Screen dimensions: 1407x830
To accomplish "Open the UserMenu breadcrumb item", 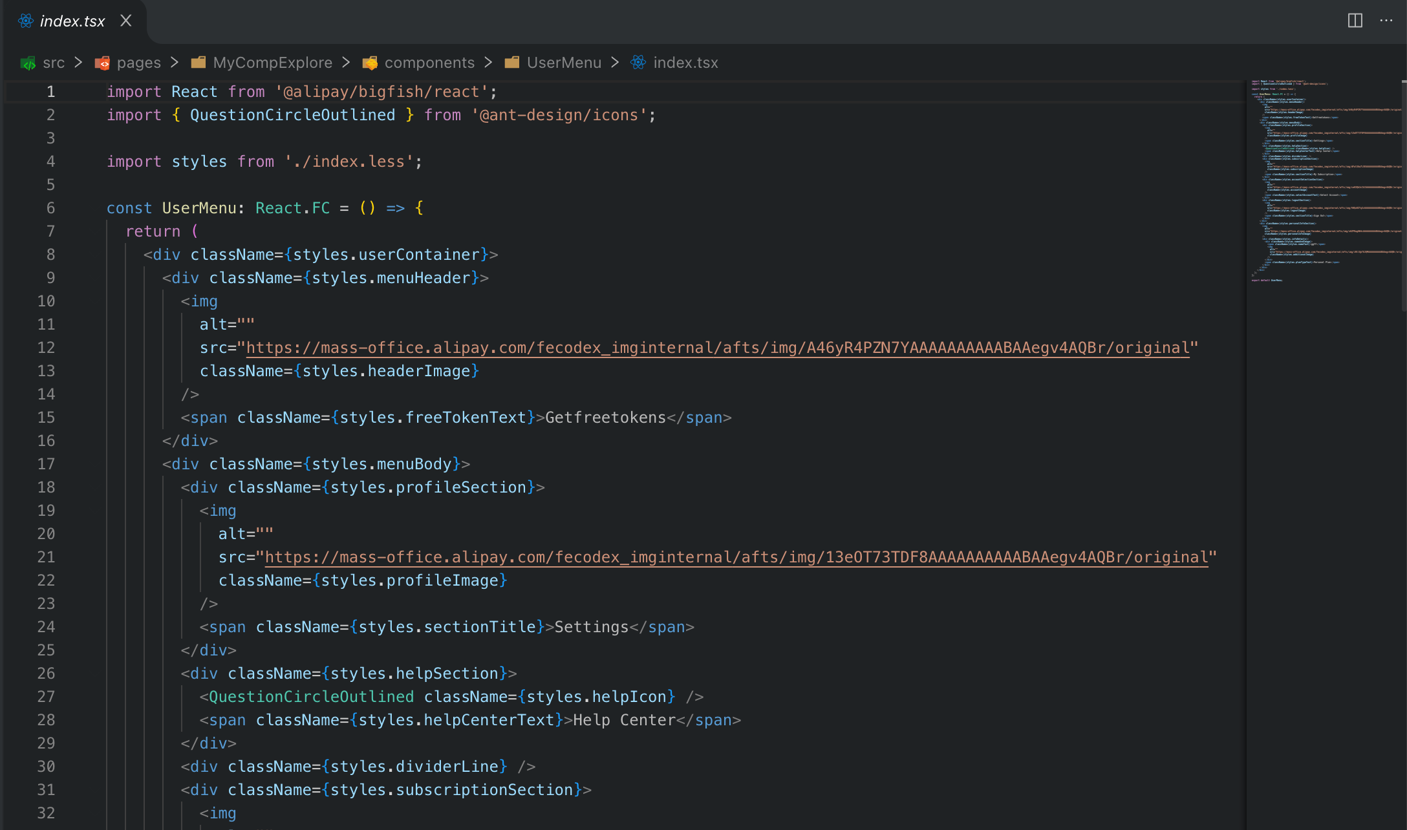I will pos(564,63).
